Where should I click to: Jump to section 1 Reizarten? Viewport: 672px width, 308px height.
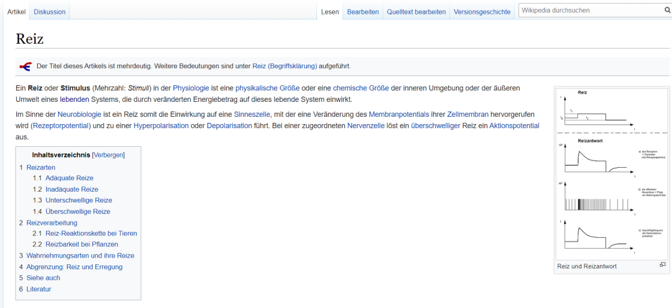[41, 167]
